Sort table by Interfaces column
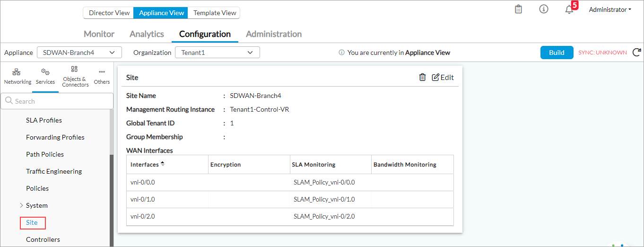Screen dimensions: 644x247 point(163,164)
